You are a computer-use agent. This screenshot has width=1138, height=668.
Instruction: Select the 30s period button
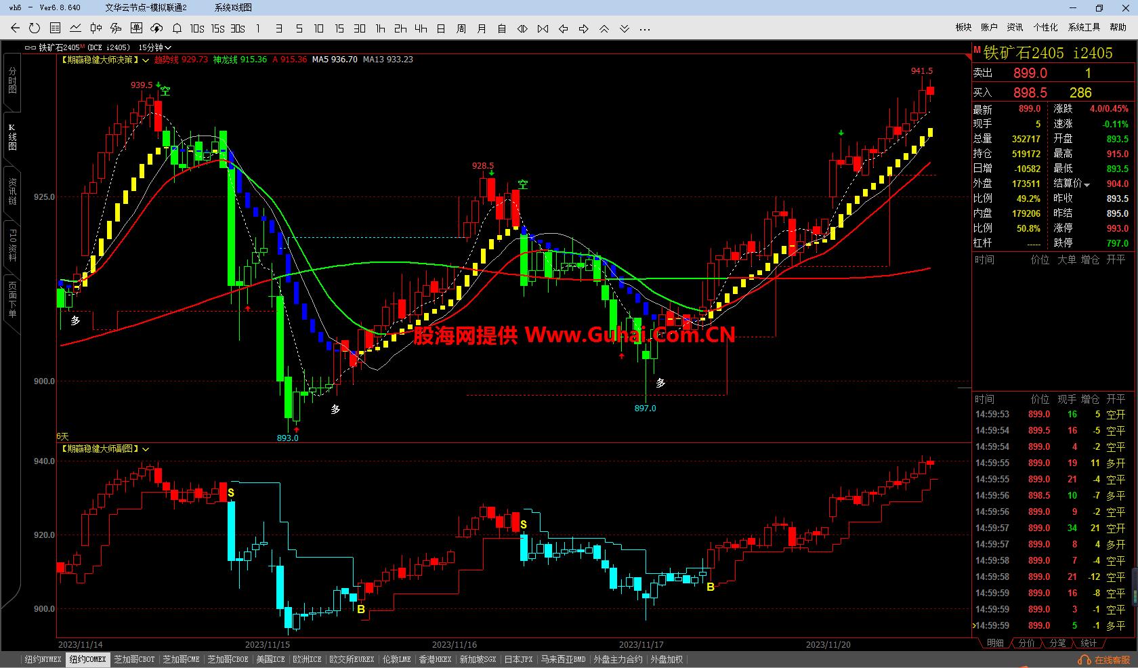pos(238,28)
